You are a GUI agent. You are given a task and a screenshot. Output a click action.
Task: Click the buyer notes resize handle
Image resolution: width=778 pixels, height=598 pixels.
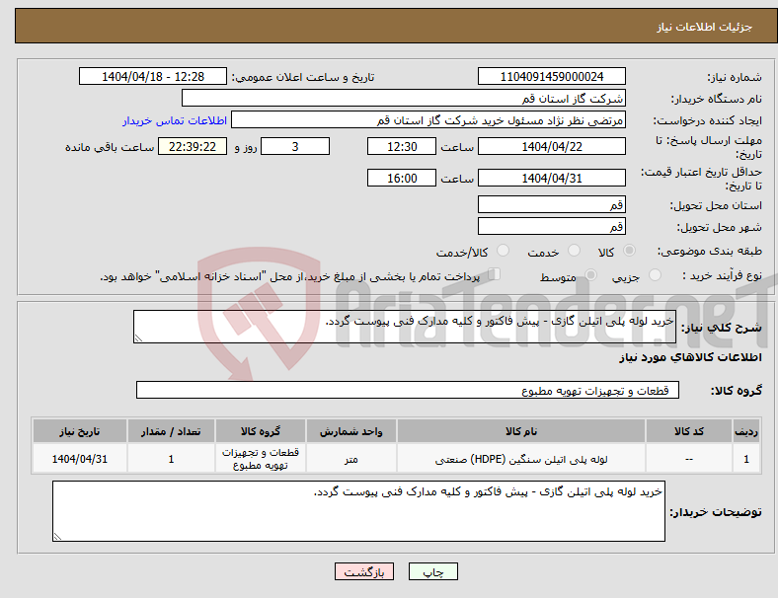[57, 537]
